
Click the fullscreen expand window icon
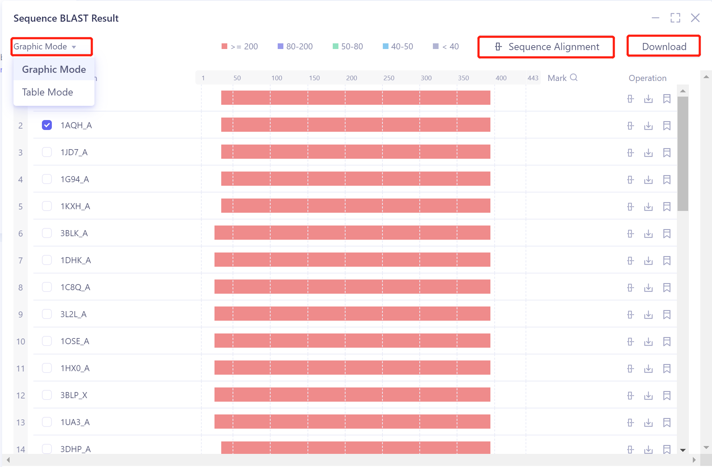(675, 18)
